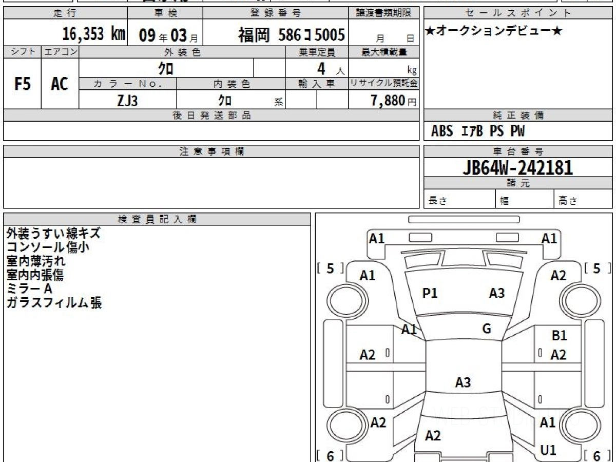Click the [5] tread mark beside front-left wheel
The height and width of the screenshot is (462, 616).
point(330,268)
